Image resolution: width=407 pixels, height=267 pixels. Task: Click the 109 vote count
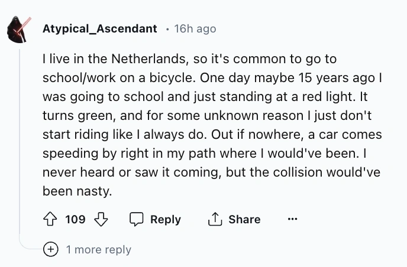[75, 219]
